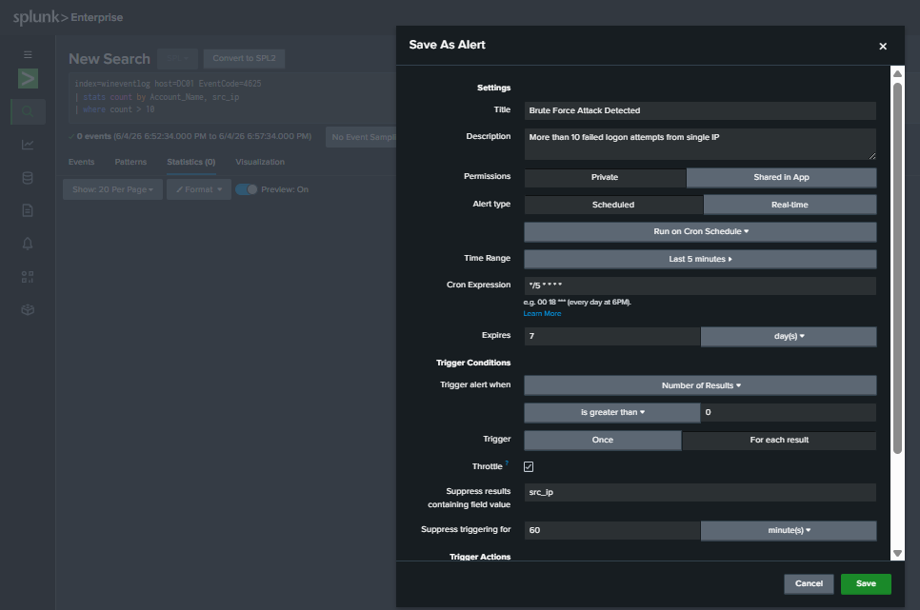Click the dialog scrollbar thumb

897,268
